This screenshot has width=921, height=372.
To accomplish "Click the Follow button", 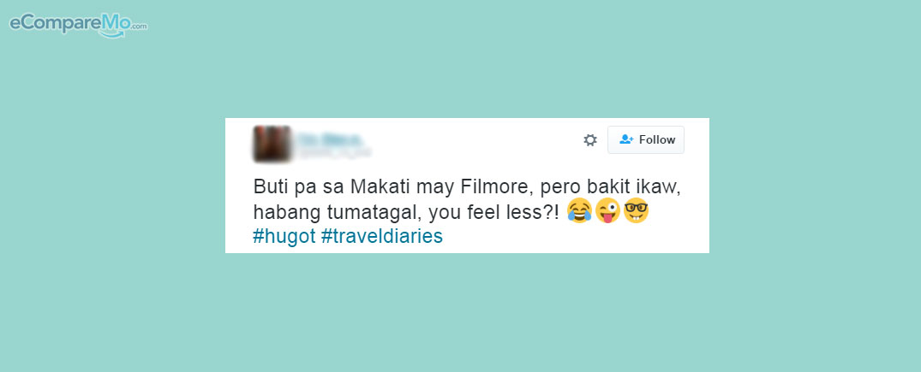I will click(645, 139).
